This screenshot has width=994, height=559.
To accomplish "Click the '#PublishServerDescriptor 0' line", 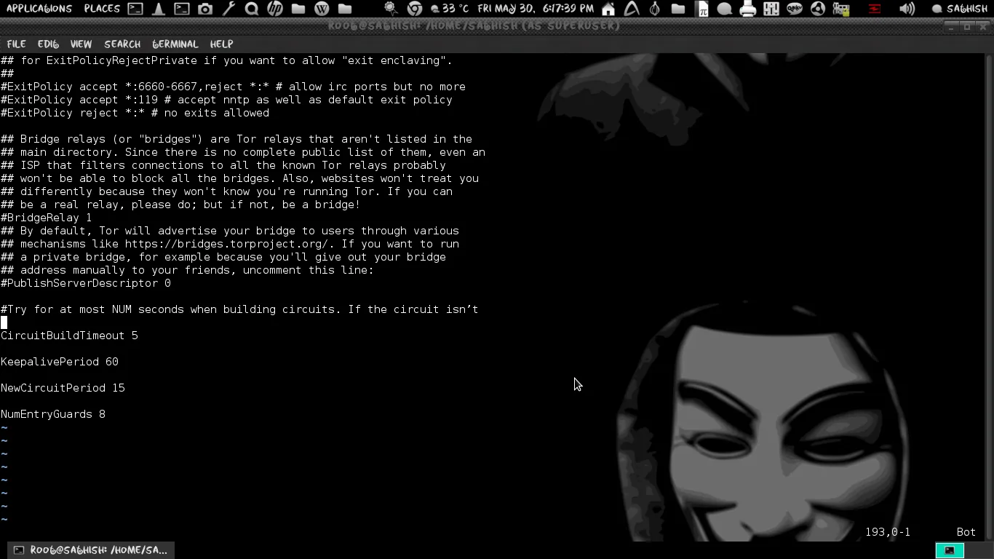I will pyautogui.click(x=86, y=283).
